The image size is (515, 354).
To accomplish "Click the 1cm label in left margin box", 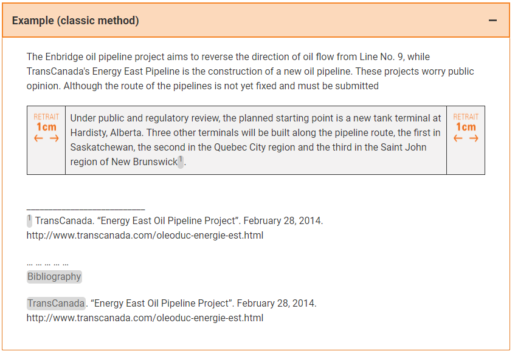I will pyautogui.click(x=46, y=127).
